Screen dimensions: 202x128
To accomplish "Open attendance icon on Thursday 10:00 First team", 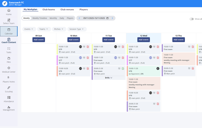I will pos(189,47).
